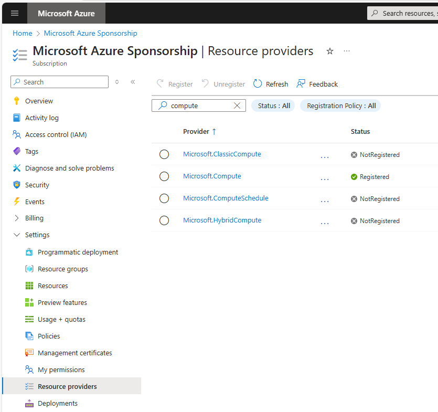The image size is (438, 412).
Task: Click the Unregister toolbar button
Action: tap(223, 84)
